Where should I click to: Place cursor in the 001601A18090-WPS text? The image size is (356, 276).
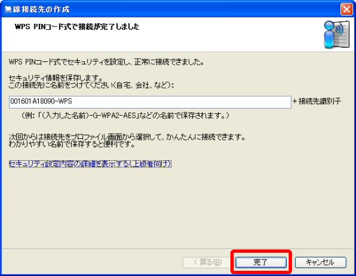tap(41, 101)
